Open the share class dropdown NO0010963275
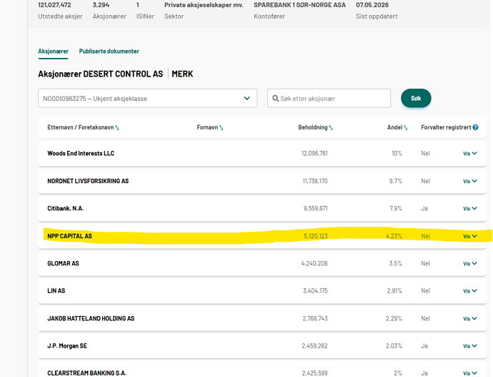Image resolution: width=493 pixels, height=377 pixels. point(148,99)
